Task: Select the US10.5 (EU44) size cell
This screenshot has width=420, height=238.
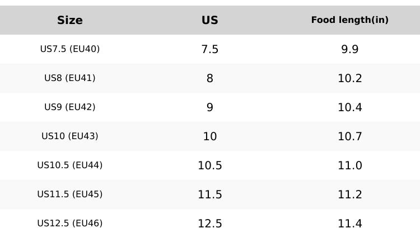Action: point(70,165)
